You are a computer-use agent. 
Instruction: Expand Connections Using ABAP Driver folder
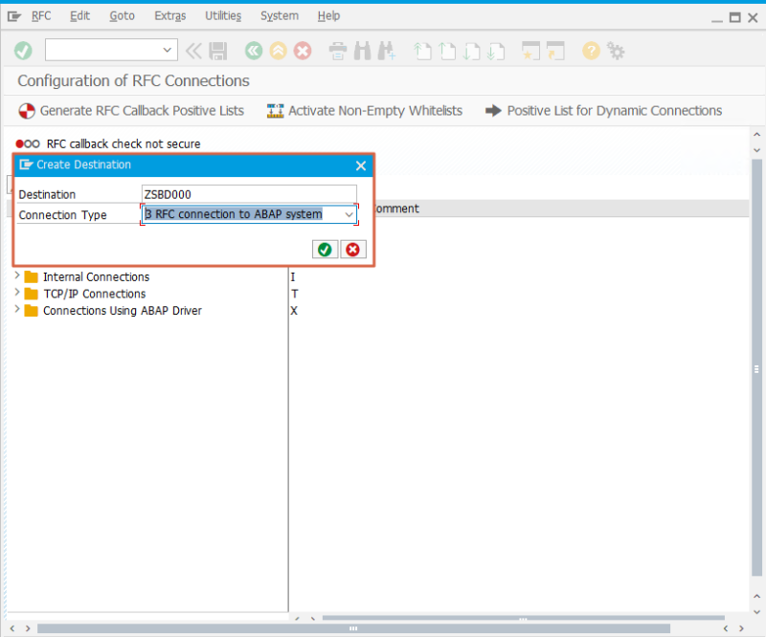pos(17,309)
